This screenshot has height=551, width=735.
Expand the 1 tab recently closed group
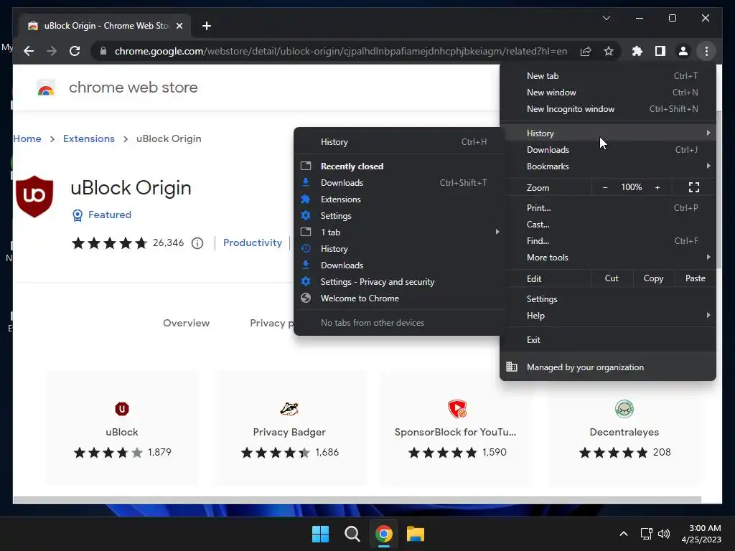[x=399, y=232]
